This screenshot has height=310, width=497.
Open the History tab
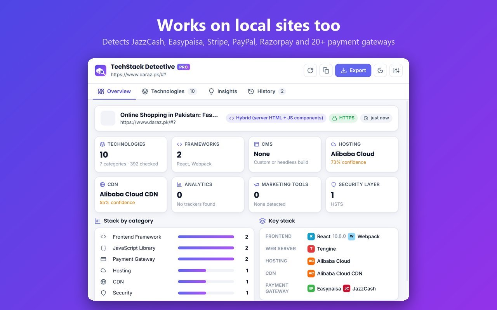click(x=267, y=91)
